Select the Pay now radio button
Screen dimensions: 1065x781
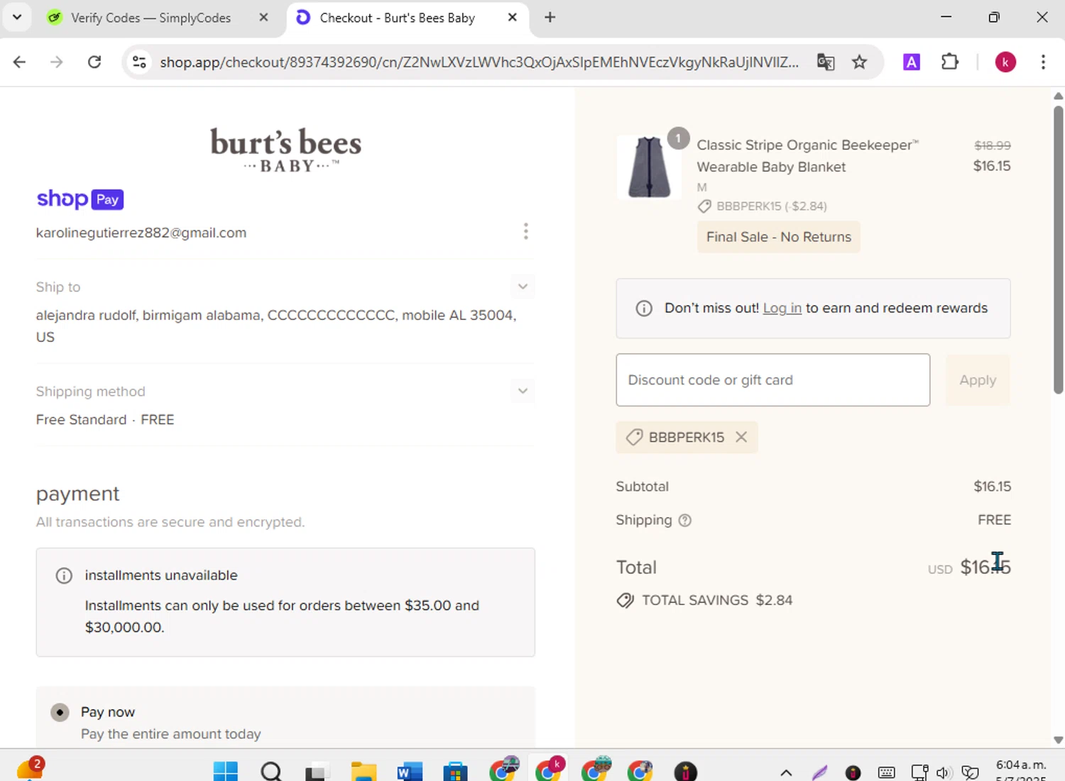point(60,712)
